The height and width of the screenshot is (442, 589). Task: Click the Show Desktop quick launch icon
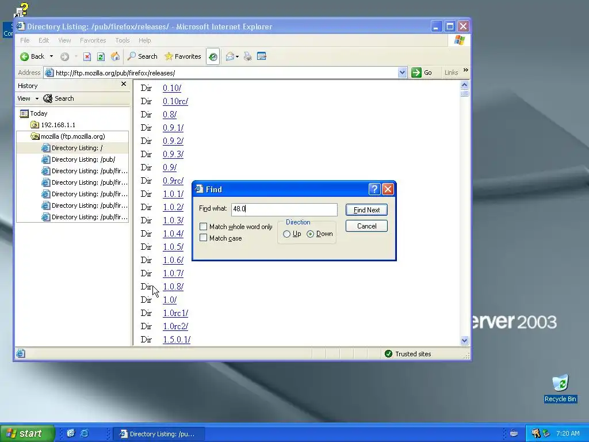point(71,433)
